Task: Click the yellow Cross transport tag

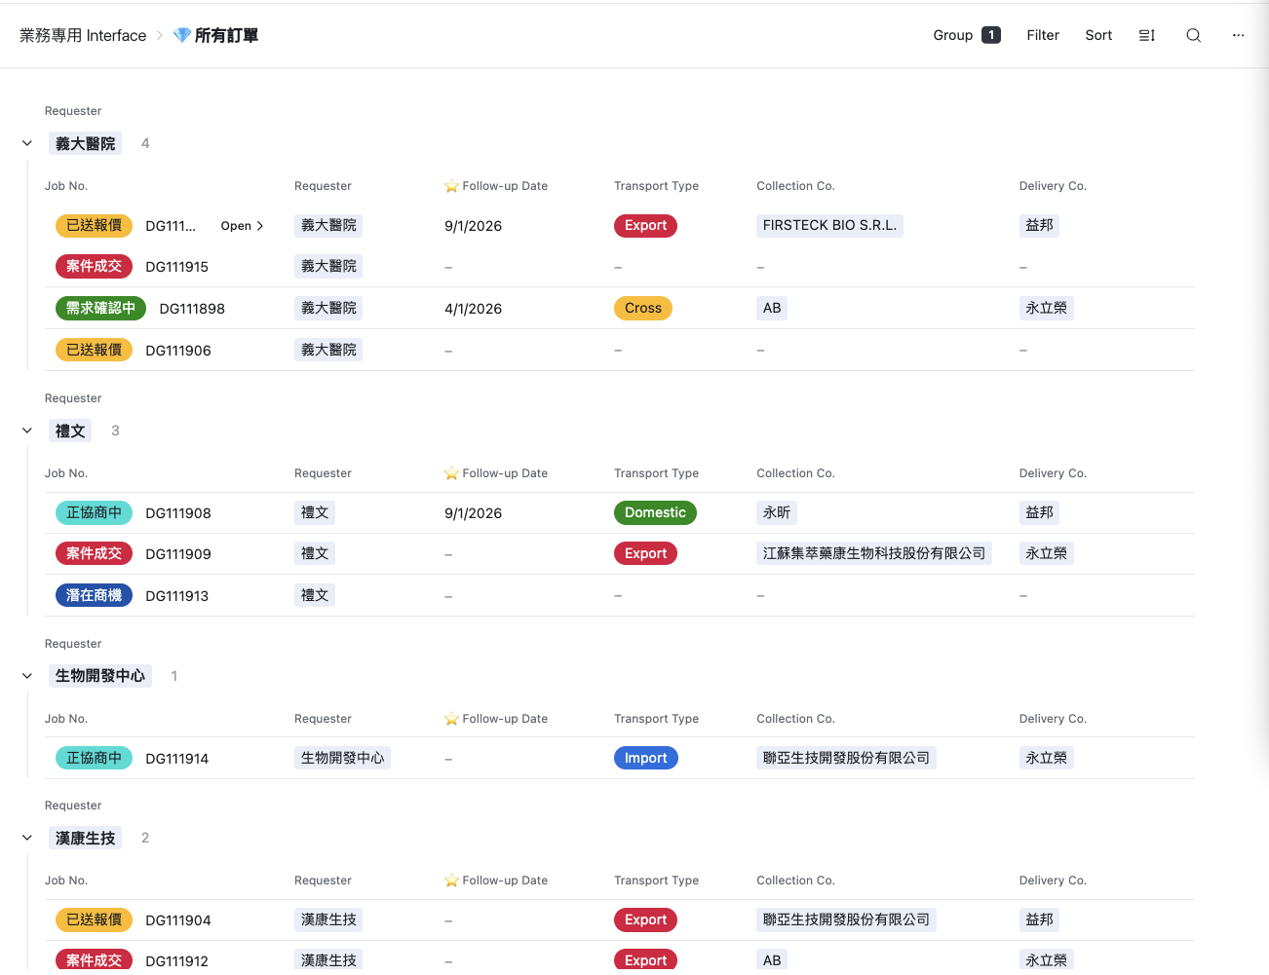Action: (x=643, y=308)
